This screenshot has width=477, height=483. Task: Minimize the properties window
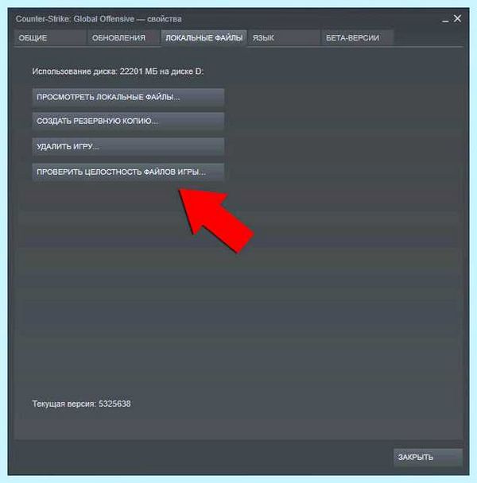445,21
